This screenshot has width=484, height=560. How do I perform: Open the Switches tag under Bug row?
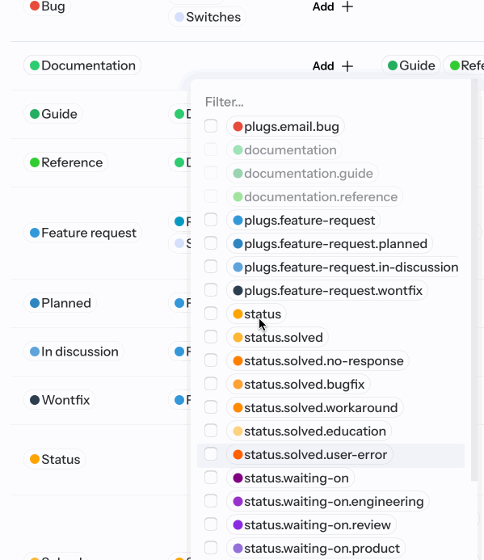coord(207,17)
